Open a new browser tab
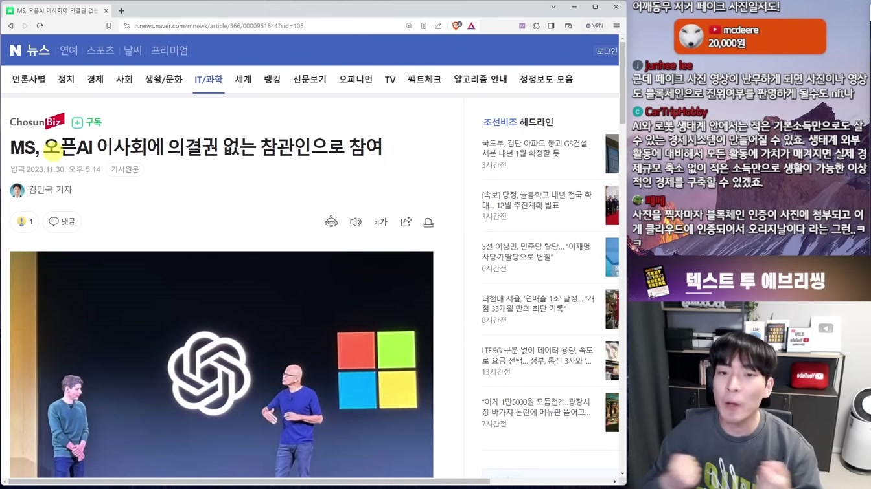The width and height of the screenshot is (871, 489). [x=121, y=10]
